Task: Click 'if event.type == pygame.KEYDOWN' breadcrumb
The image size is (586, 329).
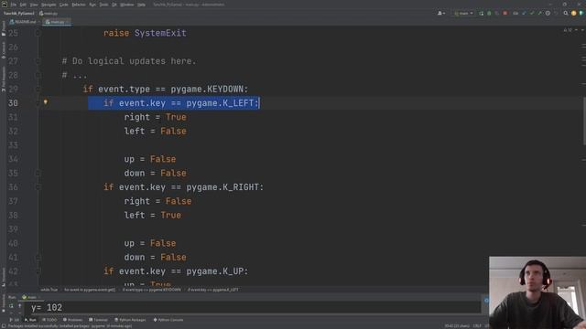Action: 152,290
